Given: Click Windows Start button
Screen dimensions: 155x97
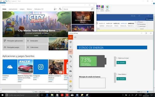Looking at the screenshot, I should click(2, 95).
